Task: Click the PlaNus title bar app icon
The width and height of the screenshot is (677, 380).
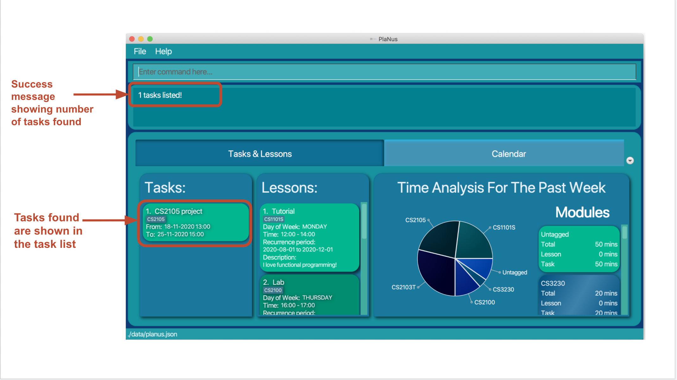Action: point(373,39)
